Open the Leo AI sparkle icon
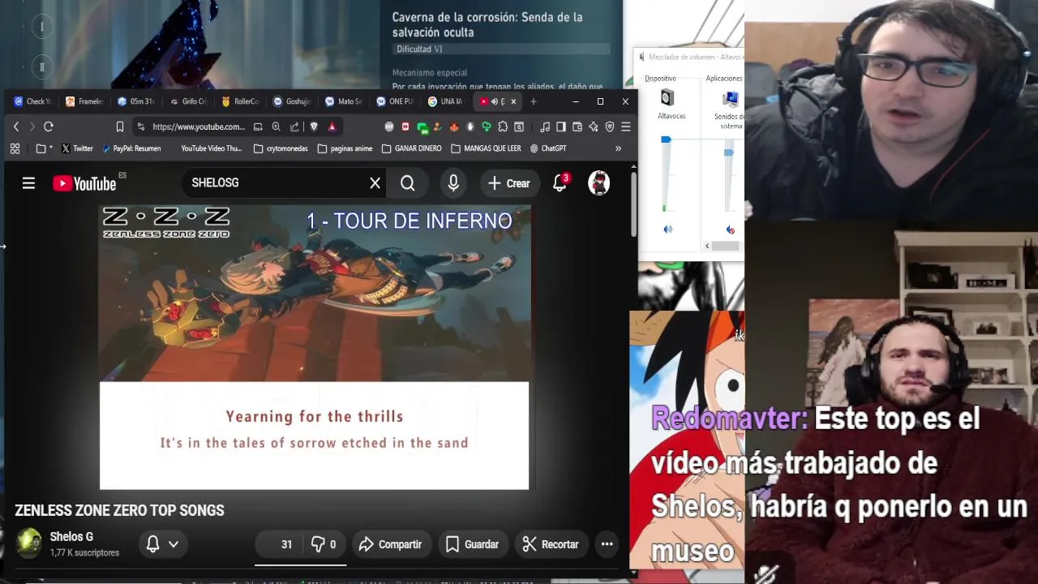This screenshot has height=584, width=1038. pos(594,127)
